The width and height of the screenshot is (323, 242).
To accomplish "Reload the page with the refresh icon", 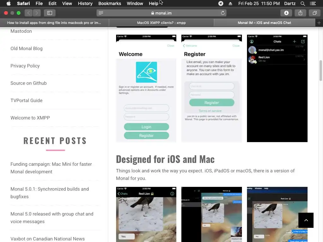I will (x=223, y=13).
